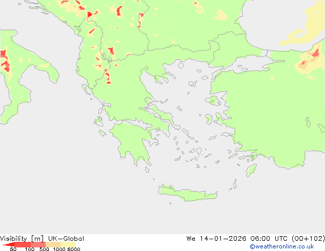Click the forecast offset '(00+102)' text

(x=308, y=239)
